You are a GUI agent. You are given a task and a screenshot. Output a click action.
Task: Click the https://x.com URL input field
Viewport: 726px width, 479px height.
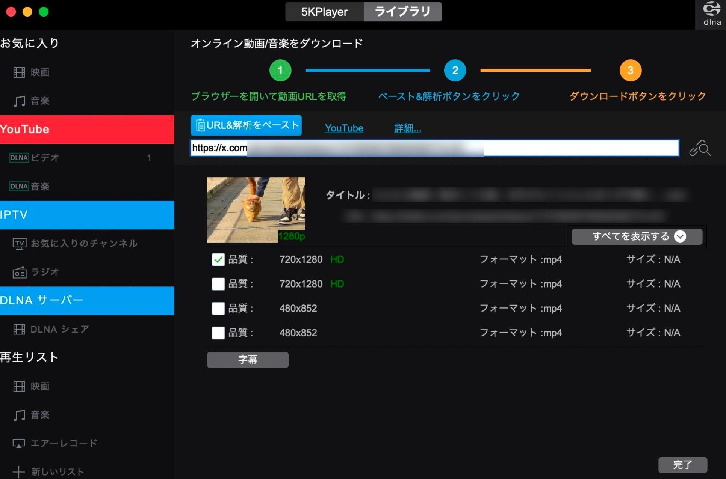tap(435, 148)
